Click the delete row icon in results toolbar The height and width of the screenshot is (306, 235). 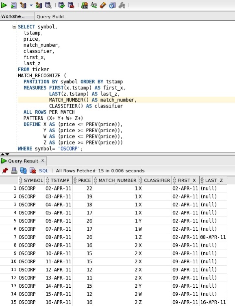click(33, 170)
